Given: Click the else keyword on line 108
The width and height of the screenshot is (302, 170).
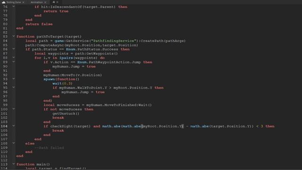Looking at the screenshot, I should coord(30,144).
